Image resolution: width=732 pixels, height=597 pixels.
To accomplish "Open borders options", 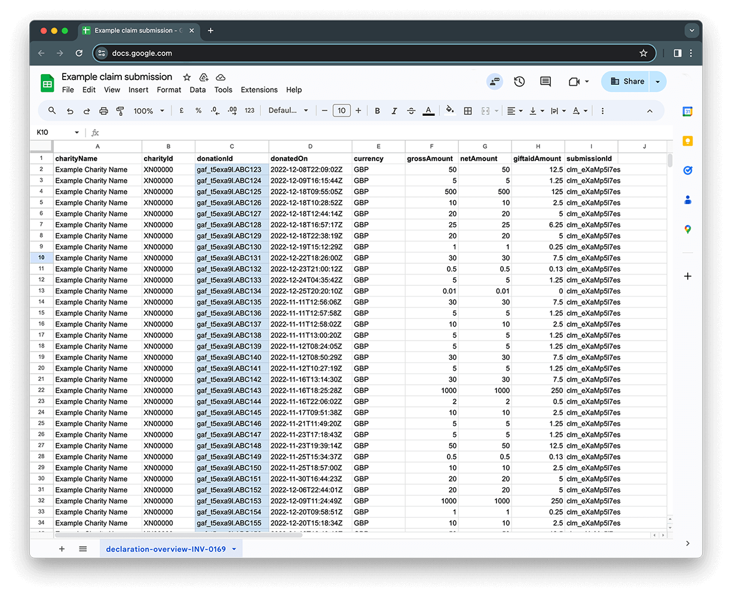I will coord(468,110).
